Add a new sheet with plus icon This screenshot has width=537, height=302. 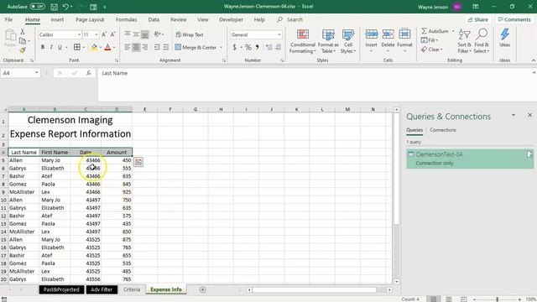tap(203, 289)
